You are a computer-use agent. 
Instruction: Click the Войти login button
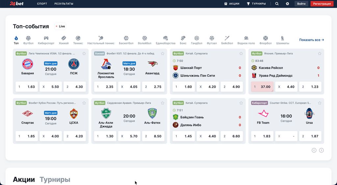(x=301, y=4)
